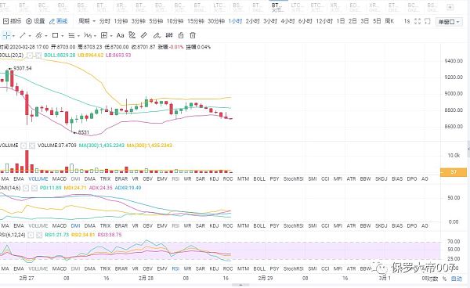470x288 pixels.
Task: Select MACD in the volume panel indicator row
Action: coord(60,179)
